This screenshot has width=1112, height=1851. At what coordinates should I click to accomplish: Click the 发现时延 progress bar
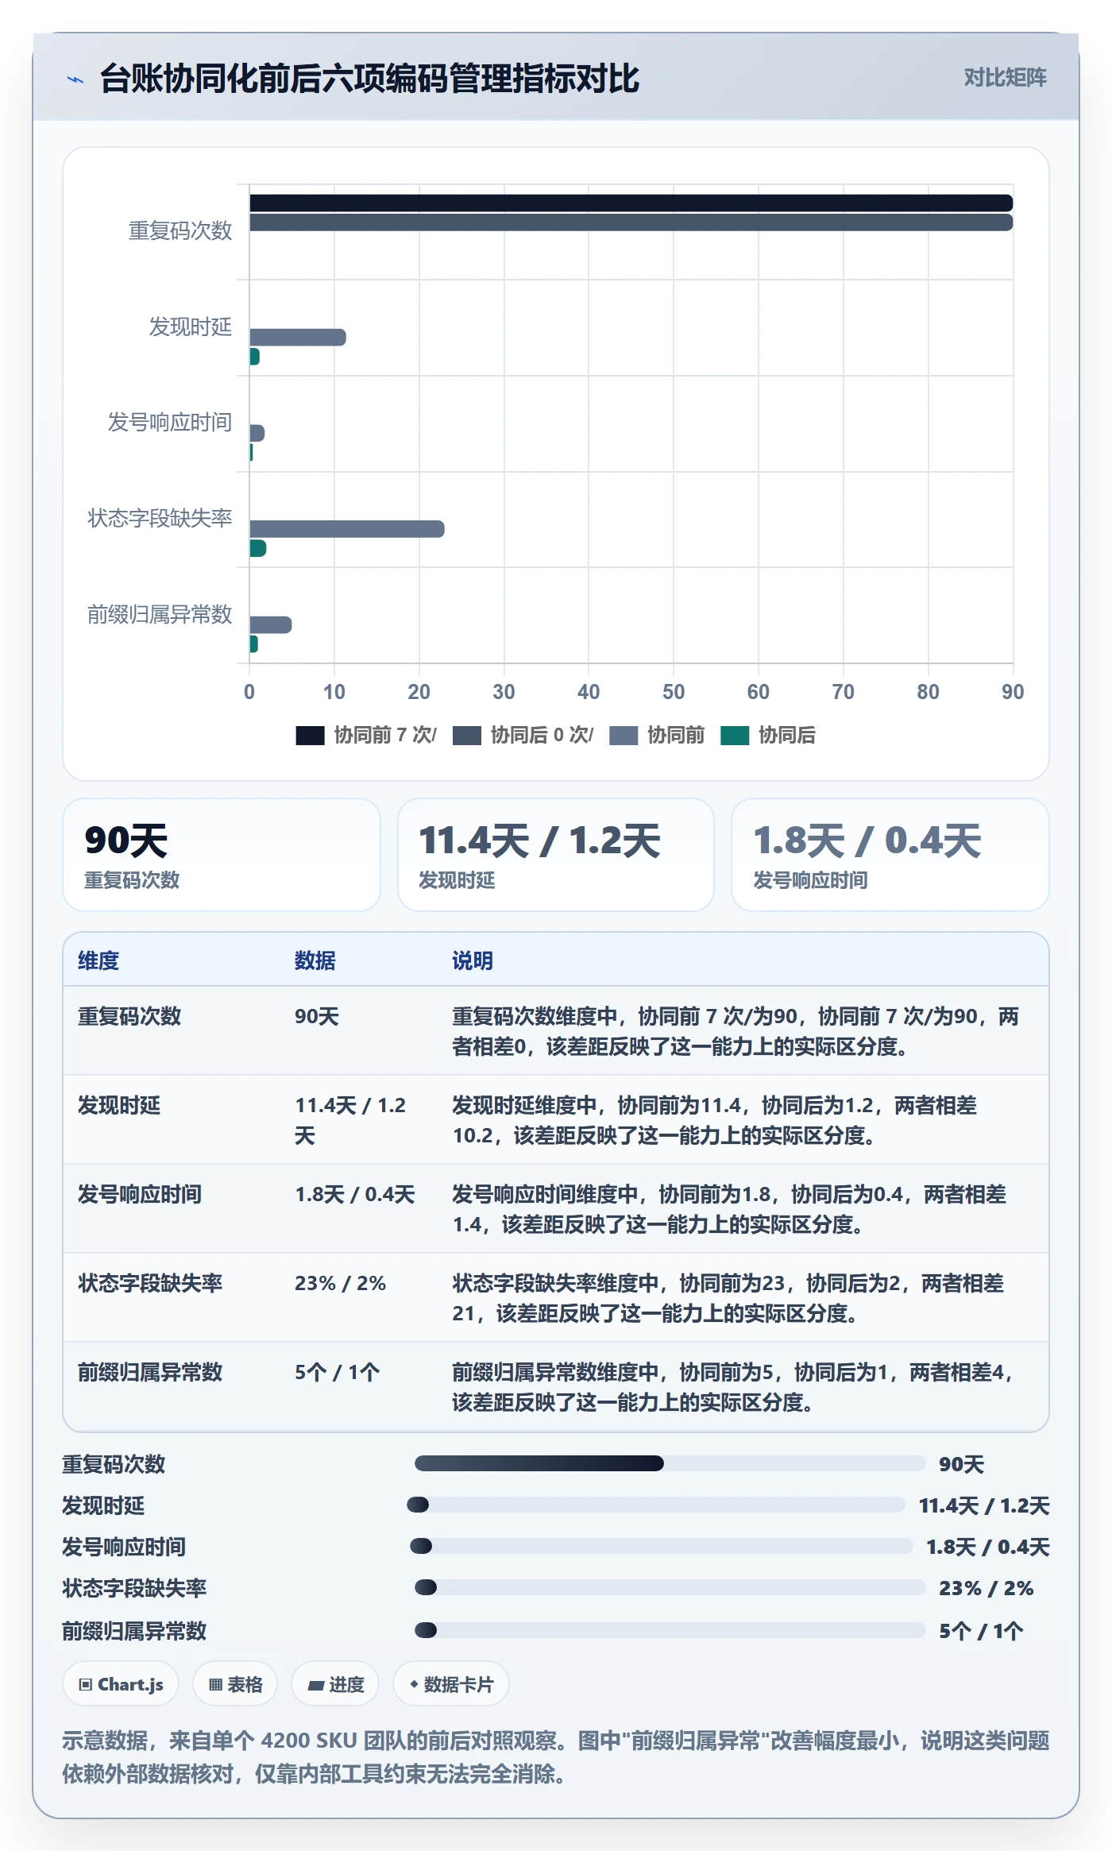[x=656, y=1505]
